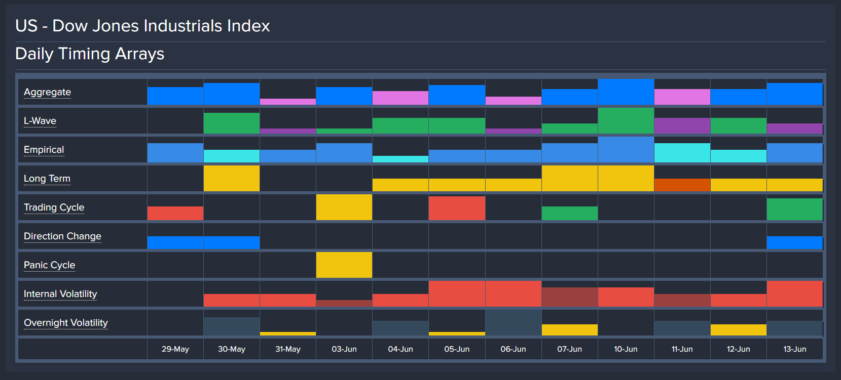The image size is (841, 380).
Task: Click the 29-May date label
Action: [x=175, y=349]
